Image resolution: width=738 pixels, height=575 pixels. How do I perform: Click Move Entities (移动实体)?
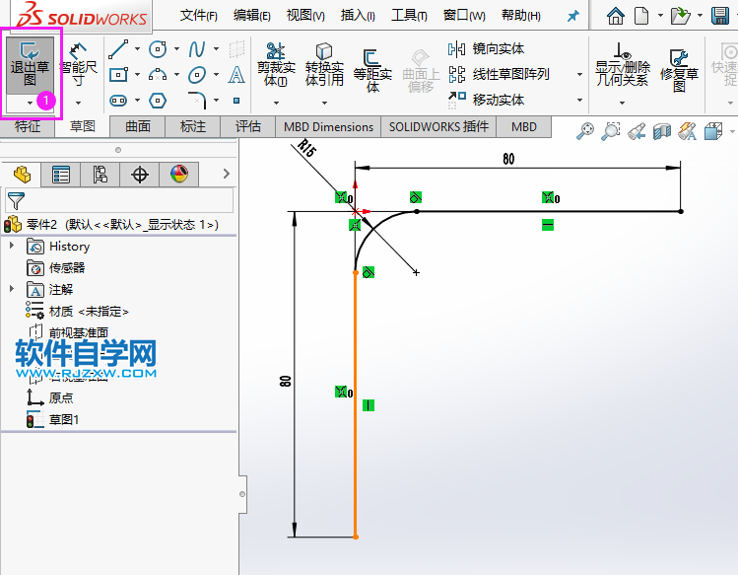coord(486,100)
